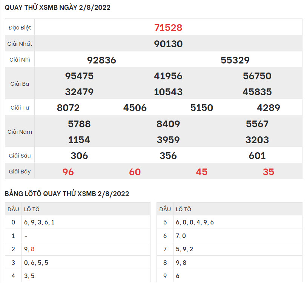Select the Giải Nhì number 55329
The image size is (307, 283).
(x=235, y=60)
